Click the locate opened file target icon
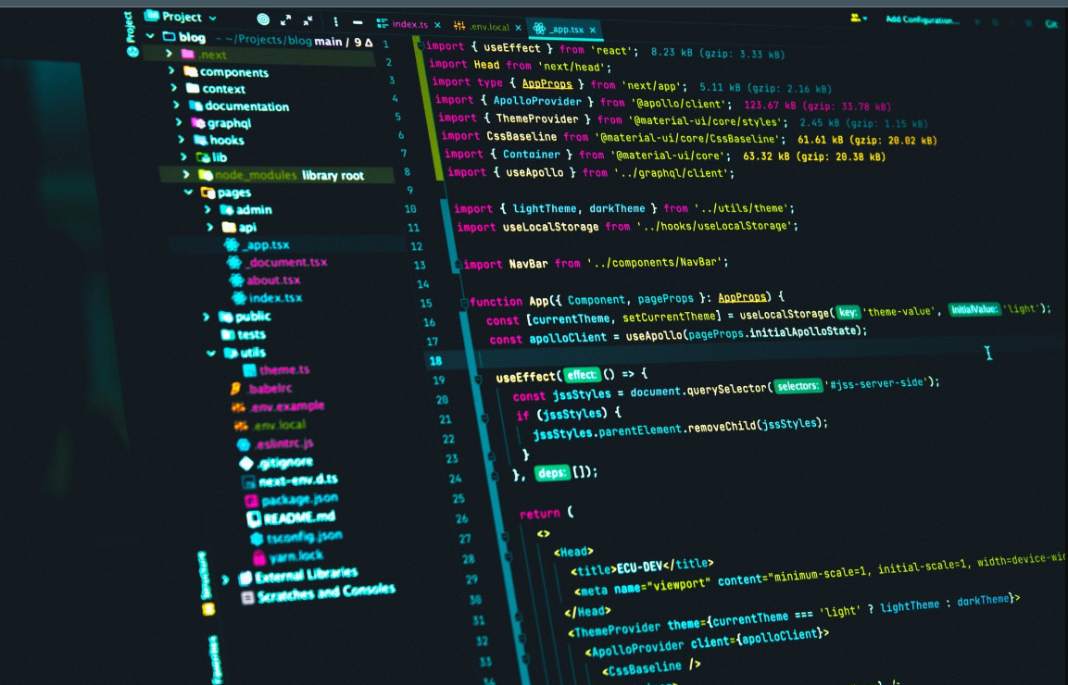The width and height of the screenshot is (1068, 685). (263, 19)
